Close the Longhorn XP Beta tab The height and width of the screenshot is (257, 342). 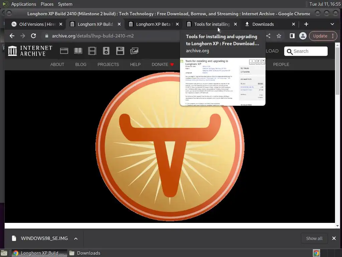[x=177, y=24]
